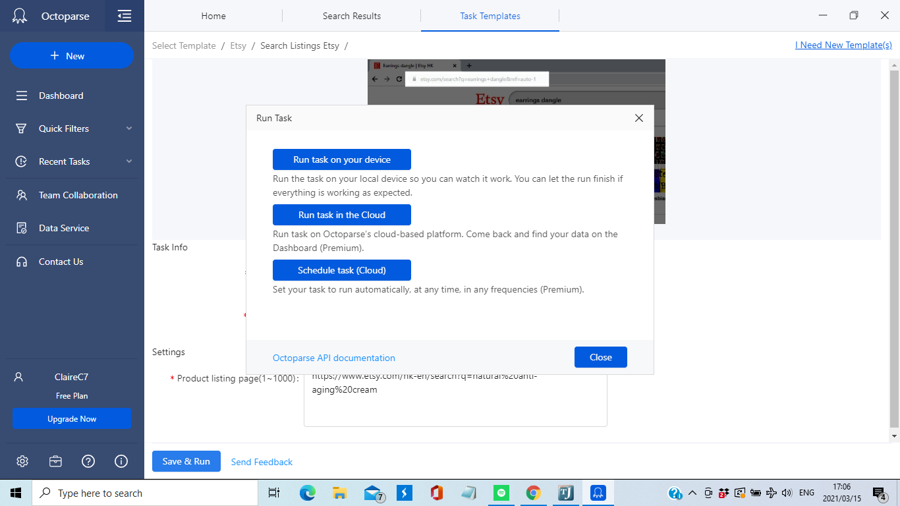Viewport: 900px width, 506px height.
Task: Click the Quick Filters funnel icon
Action: tap(22, 128)
